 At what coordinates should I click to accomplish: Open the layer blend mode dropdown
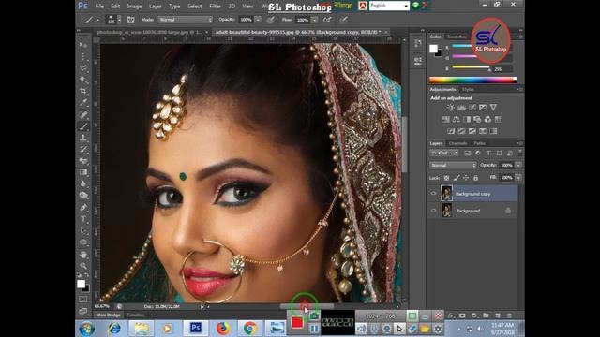tap(453, 165)
